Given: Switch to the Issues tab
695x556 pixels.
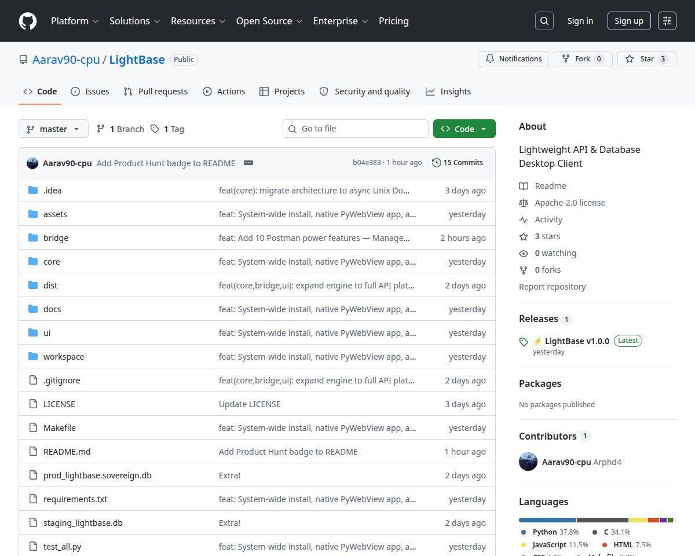Looking at the screenshot, I should click(x=90, y=92).
